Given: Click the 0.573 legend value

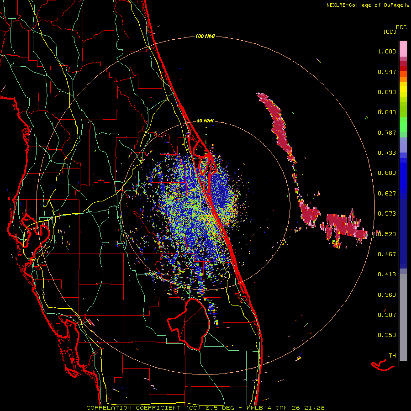Looking at the screenshot, I should click(387, 214).
